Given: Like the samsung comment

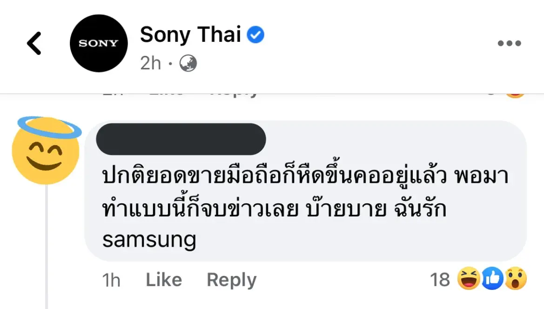Looking at the screenshot, I should (x=164, y=280).
